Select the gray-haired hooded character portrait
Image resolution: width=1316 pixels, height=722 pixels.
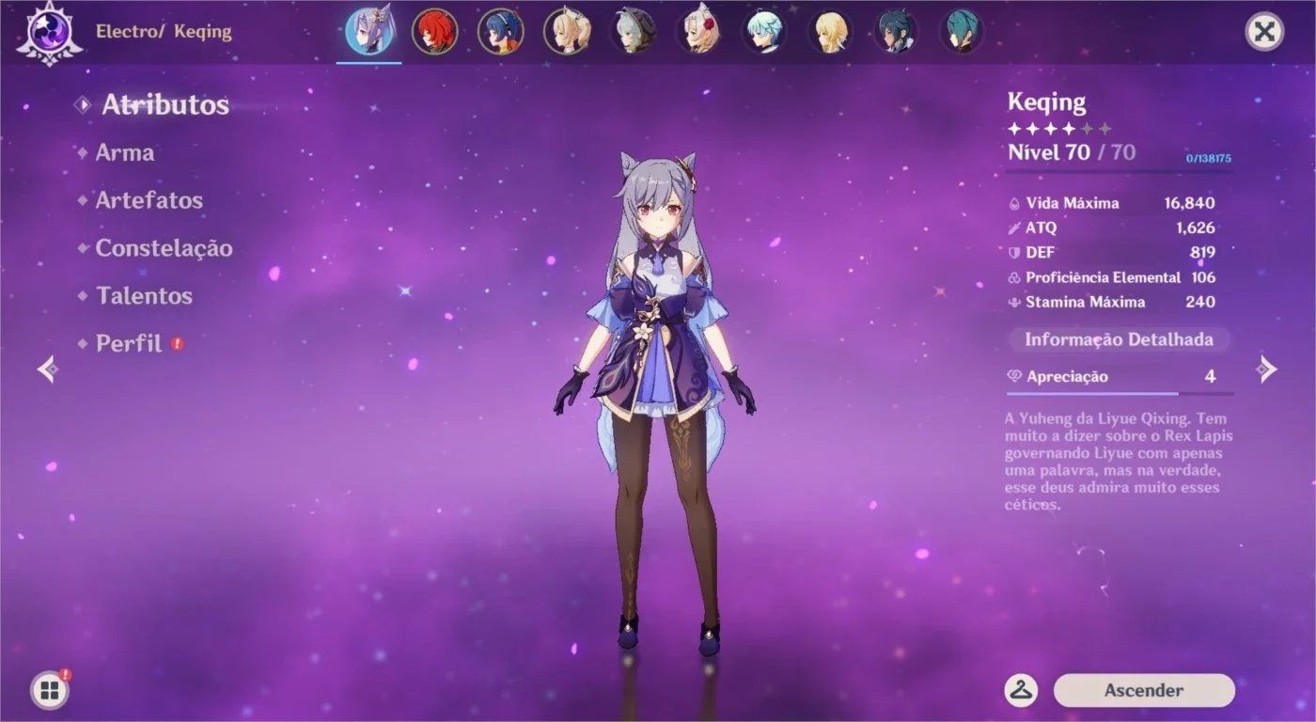[x=633, y=31]
